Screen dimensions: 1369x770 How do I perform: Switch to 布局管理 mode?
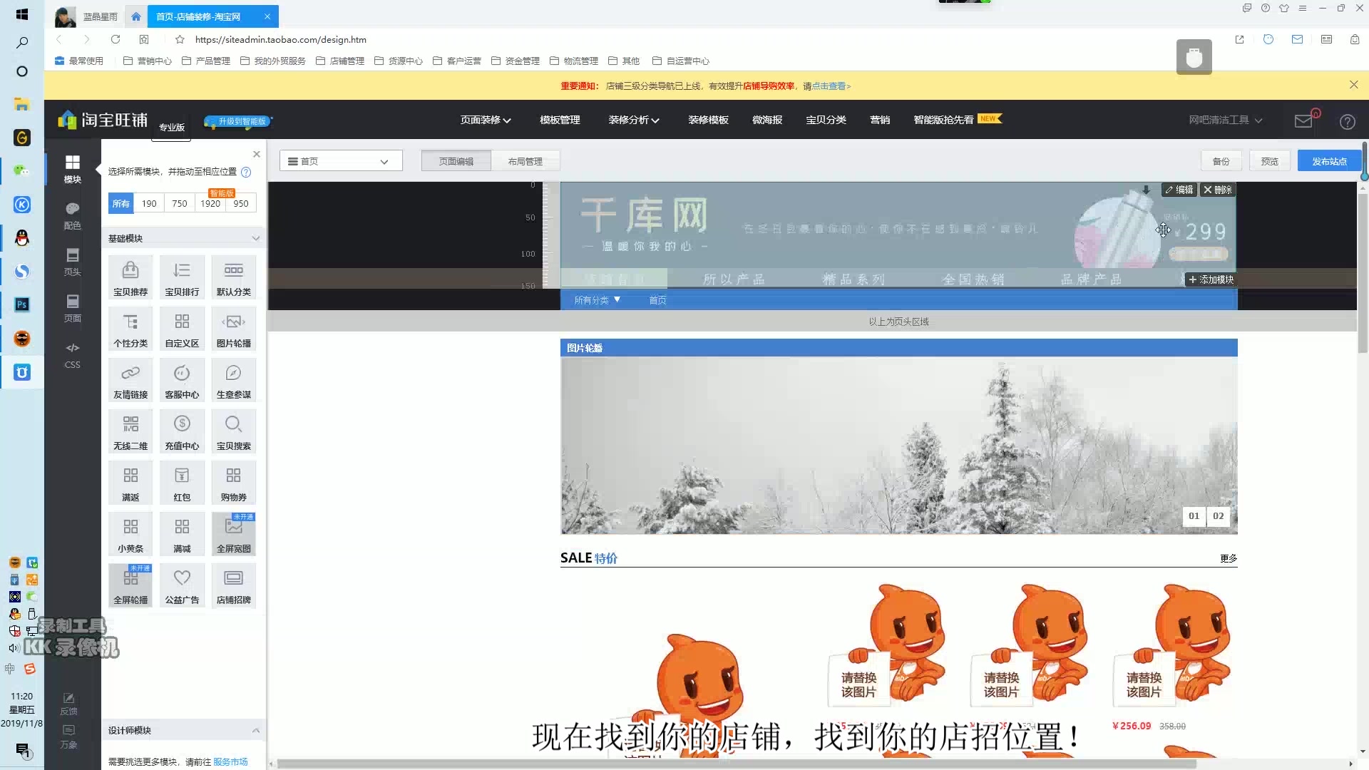coord(525,161)
